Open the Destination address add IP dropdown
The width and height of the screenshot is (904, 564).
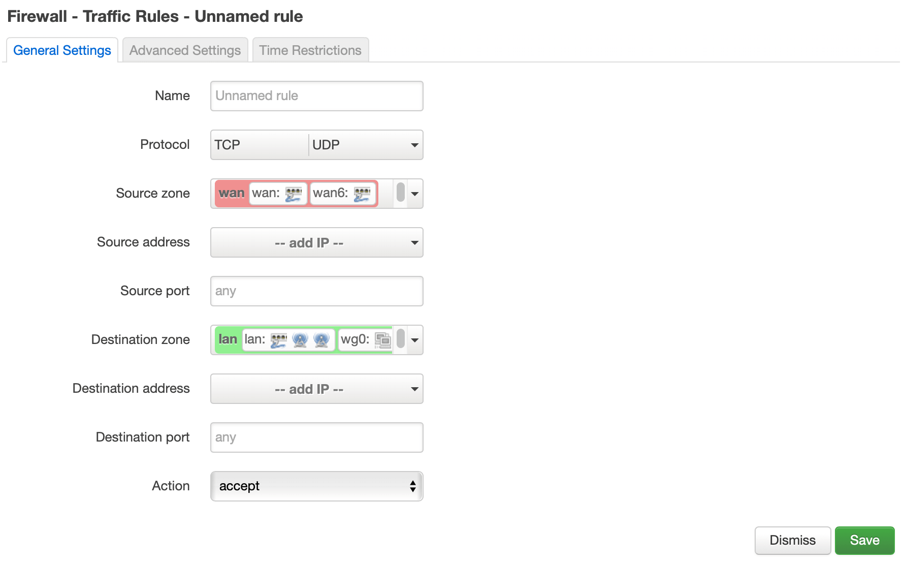(x=316, y=389)
